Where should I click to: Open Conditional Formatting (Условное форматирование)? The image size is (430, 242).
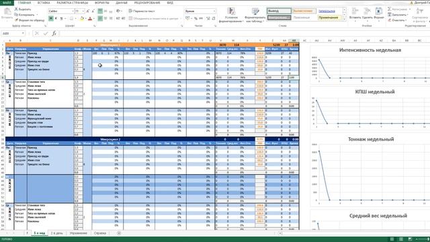tap(231, 15)
